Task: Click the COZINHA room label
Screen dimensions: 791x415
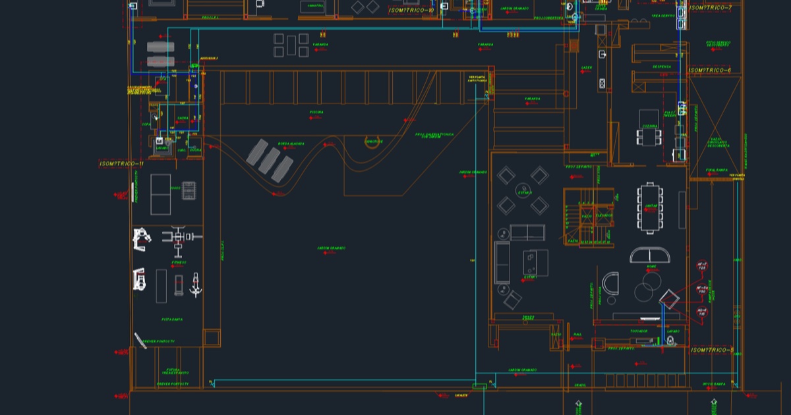Action: (x=649, y=125)
